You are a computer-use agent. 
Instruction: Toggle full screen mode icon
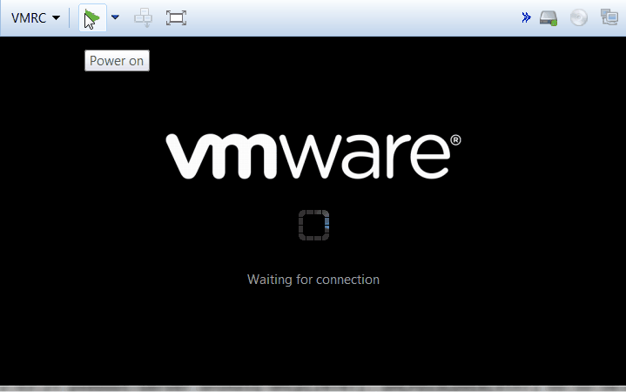pos(176,18)
